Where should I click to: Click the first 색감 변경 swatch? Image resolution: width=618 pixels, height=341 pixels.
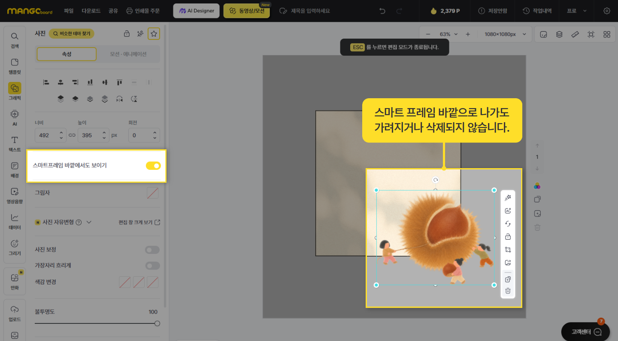point(124,282)
